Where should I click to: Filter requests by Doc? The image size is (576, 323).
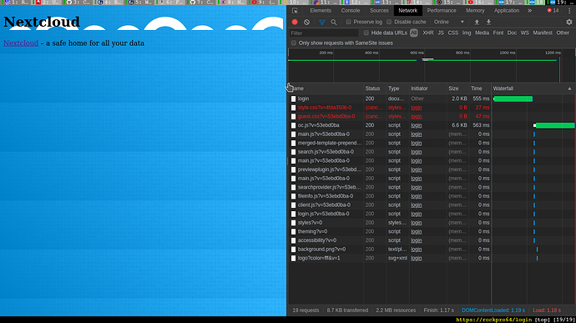pyautogui.click(x=512, y=33)
